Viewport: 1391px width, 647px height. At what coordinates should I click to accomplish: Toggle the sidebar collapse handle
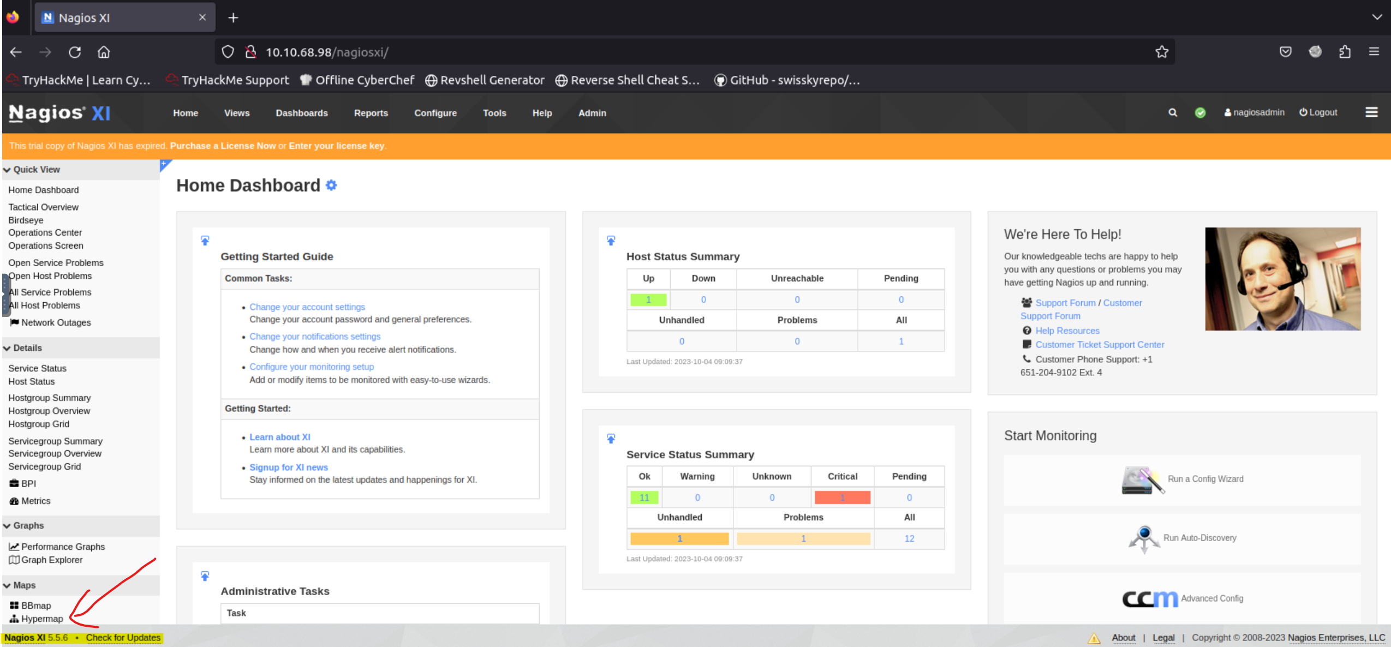pyautogui.click(x=5, y=295)
